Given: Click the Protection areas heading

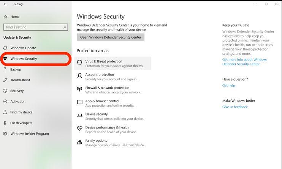Looking at the screenshot, I should (93, 51).
